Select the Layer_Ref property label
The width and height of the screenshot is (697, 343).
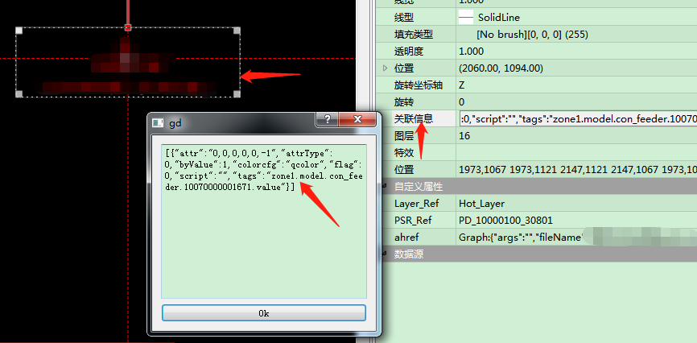tap(417, 204)
